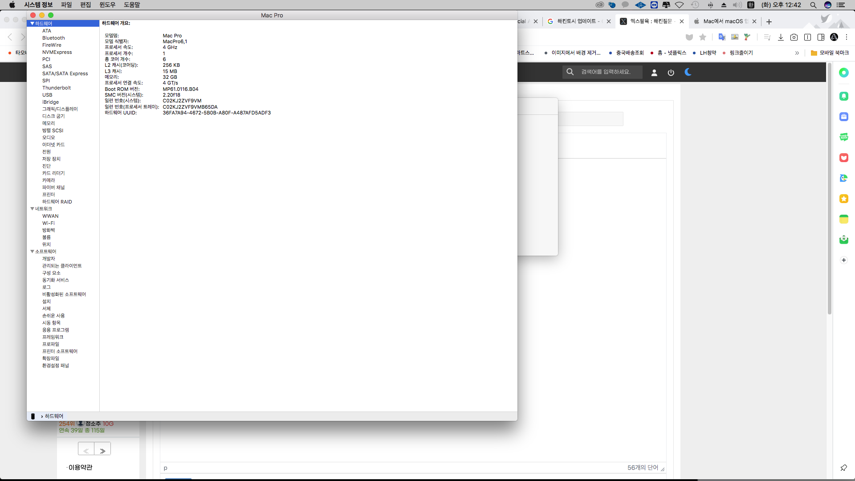Select NVMExpress in the sidebar
Viewport: 855px width, 481px height.
pyautogui.click(x=57, y=52)
